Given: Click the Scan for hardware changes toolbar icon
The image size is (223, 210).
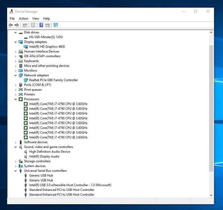Looking at the screenshot, I should [56, 25].
